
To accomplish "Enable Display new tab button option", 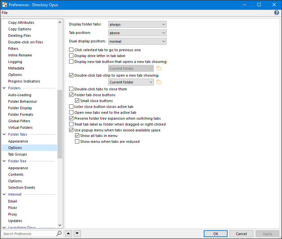I will tap(71, 62).
